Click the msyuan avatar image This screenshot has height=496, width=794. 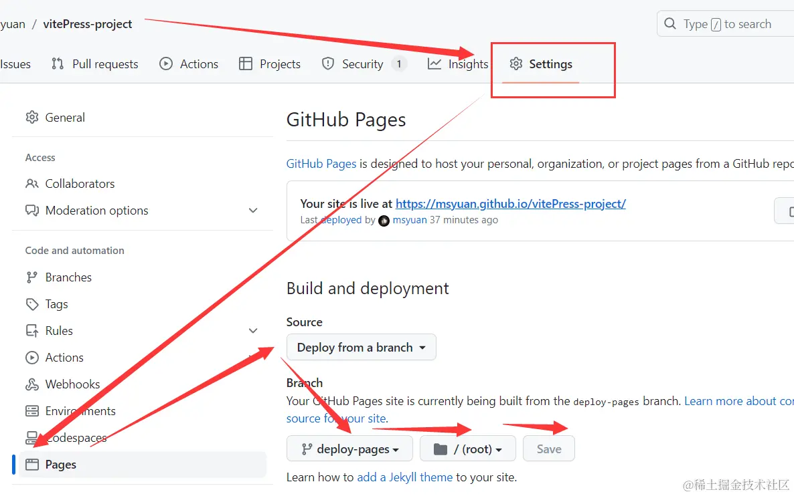pyautogui.click(x=384, y=221)
